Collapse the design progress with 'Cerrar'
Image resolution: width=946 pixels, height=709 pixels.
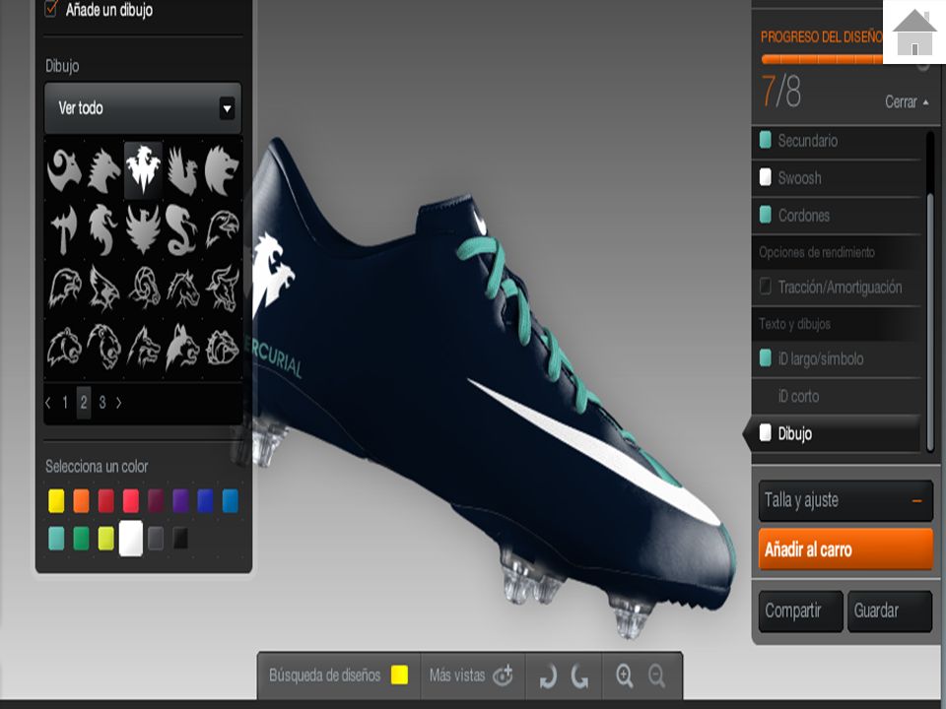pos(907,101)
